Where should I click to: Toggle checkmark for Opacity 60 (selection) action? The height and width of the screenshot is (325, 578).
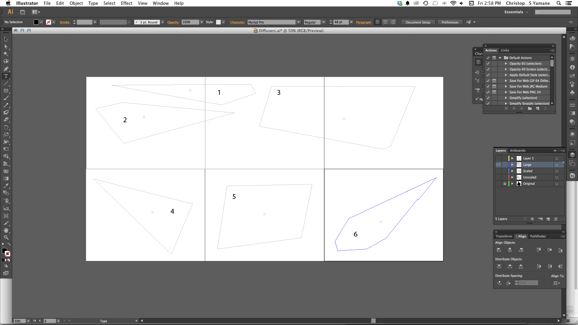pyautogui.click(x=488, y=63)
